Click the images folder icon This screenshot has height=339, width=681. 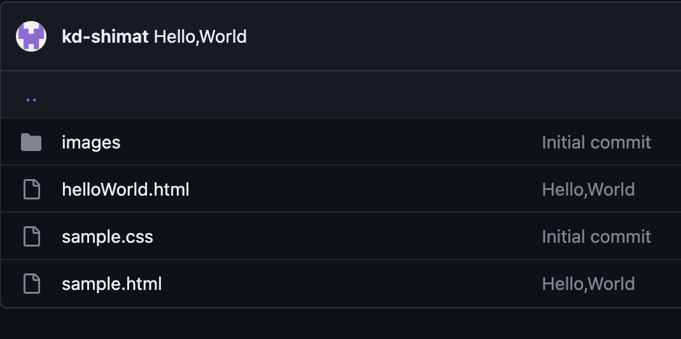(31, 142)
